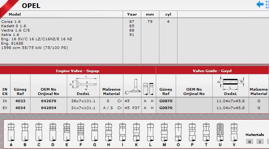Click the engine valve DxdxL diagram
The width and height of the screenshot is (269, 149).
tap(83, 83)
